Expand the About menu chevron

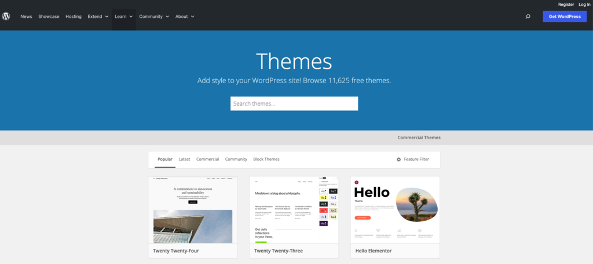pyautogui.click(x=192, y=17)
